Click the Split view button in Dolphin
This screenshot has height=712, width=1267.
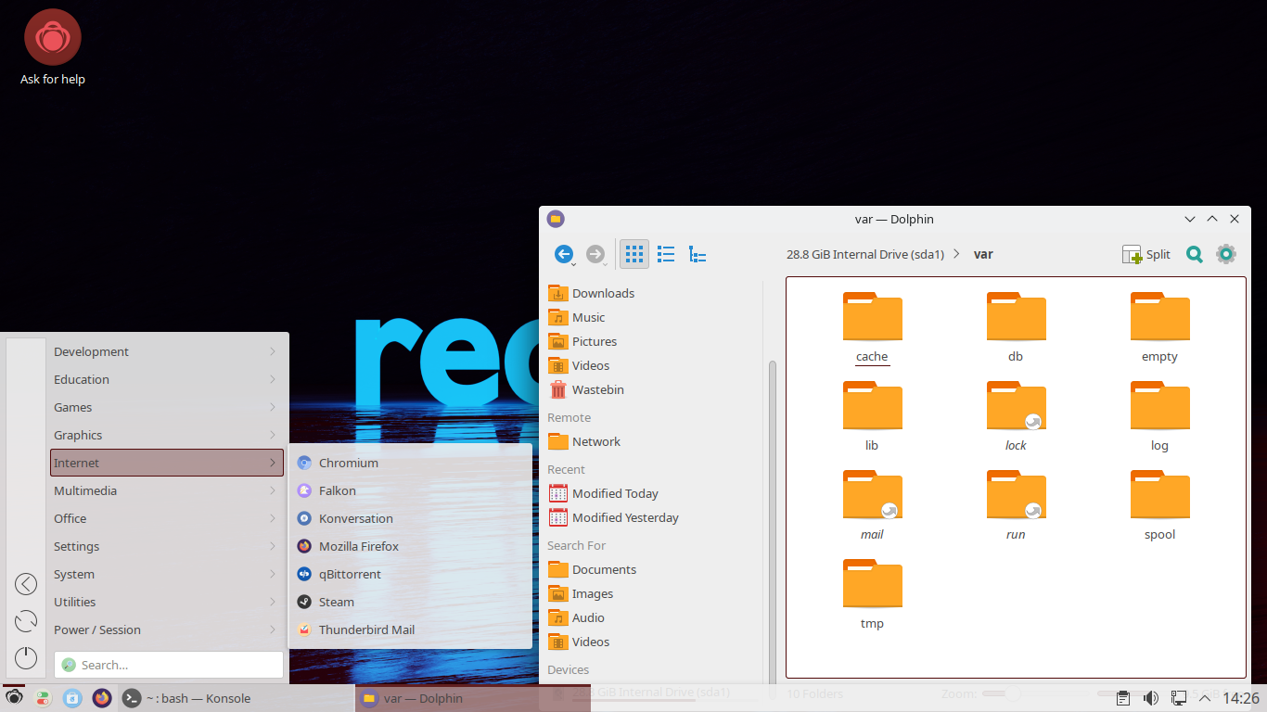click(1146, 254)
